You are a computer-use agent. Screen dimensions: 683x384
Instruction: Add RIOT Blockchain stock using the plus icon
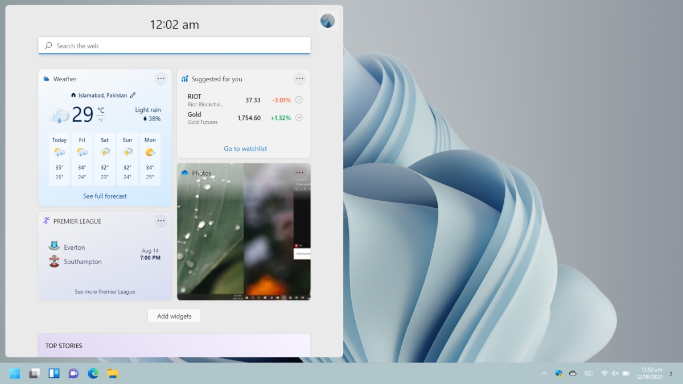point(299,99)
